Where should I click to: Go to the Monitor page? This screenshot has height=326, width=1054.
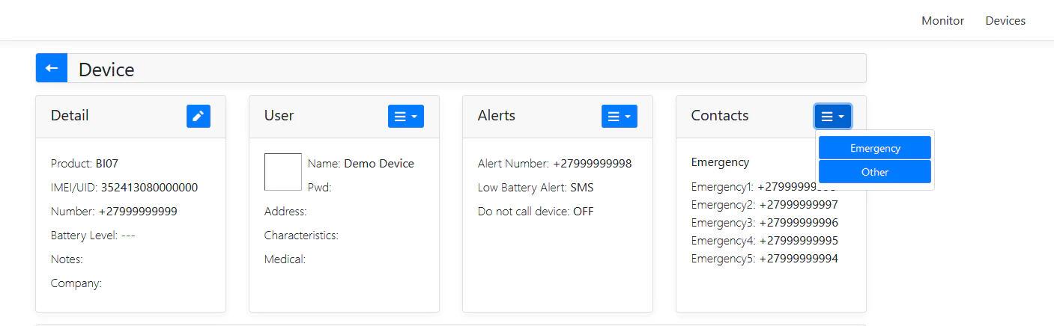pyautogui.click(x=942, y=21)
